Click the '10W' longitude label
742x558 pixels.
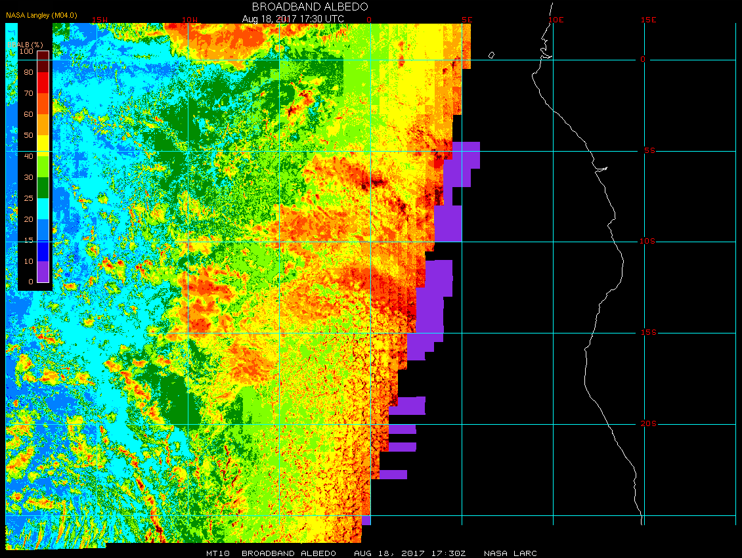tap(189, 20)
